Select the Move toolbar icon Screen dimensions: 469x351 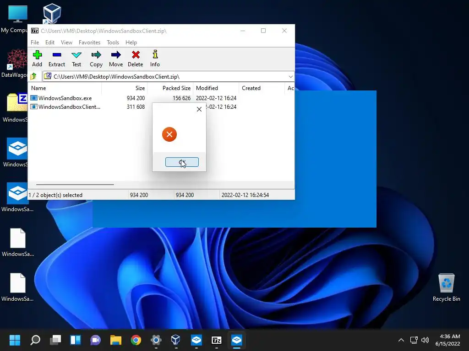click(116, 58)
